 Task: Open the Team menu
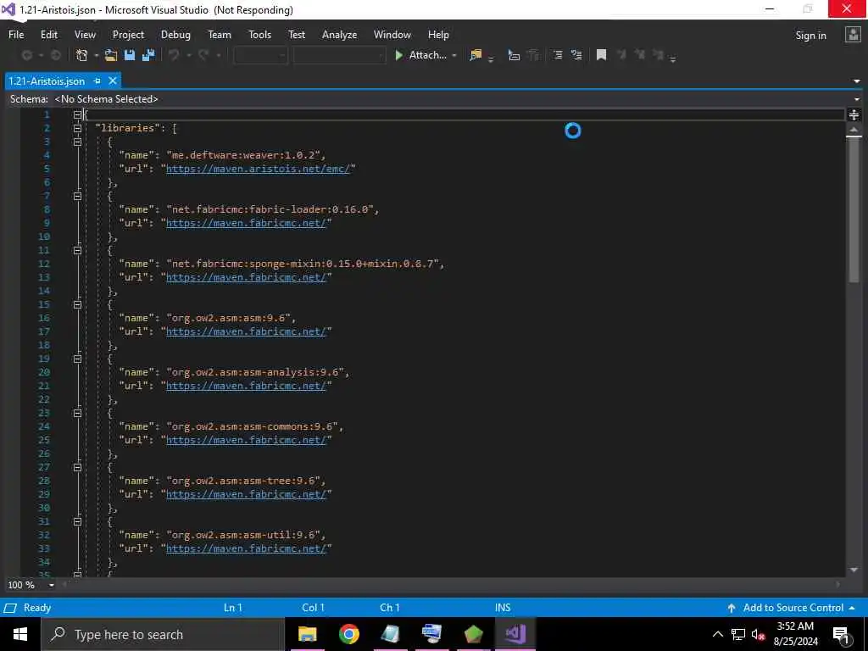[x=220, y=34]
